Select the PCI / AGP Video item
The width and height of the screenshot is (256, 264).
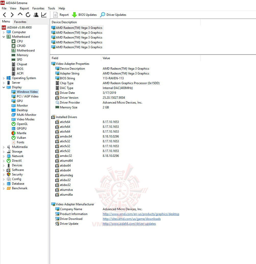pos(28,96)
